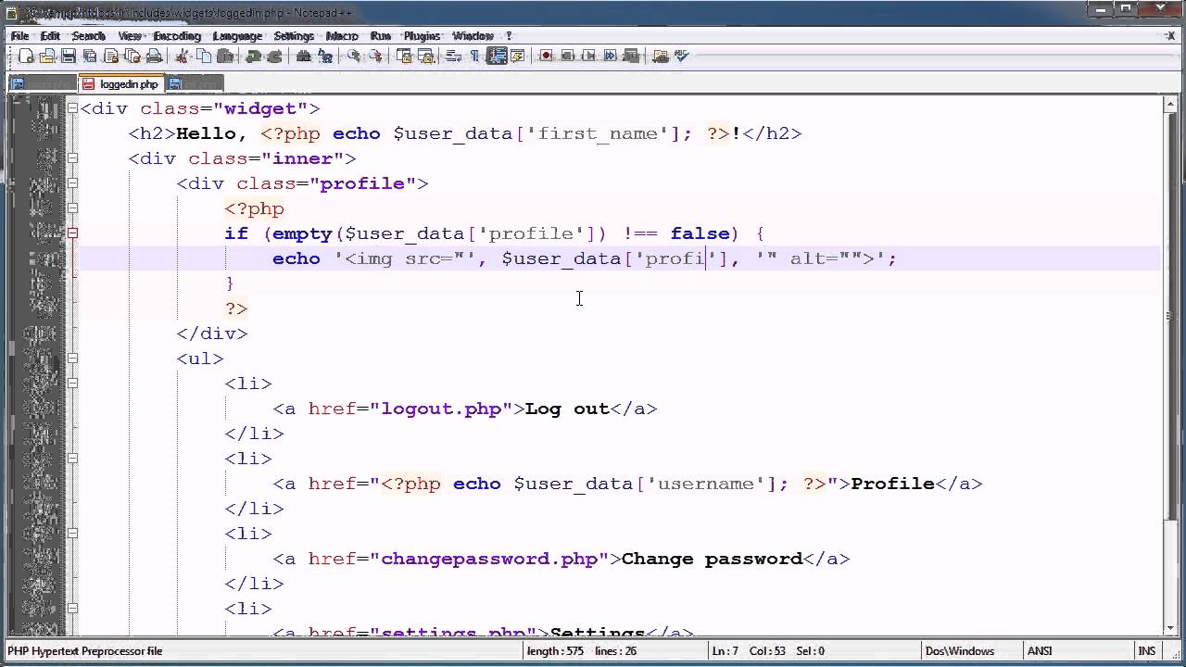Screen dimensions: 1186x667
Task: Click the vertical scrollbar down arrow
Action: click(x=1170, y=627)
